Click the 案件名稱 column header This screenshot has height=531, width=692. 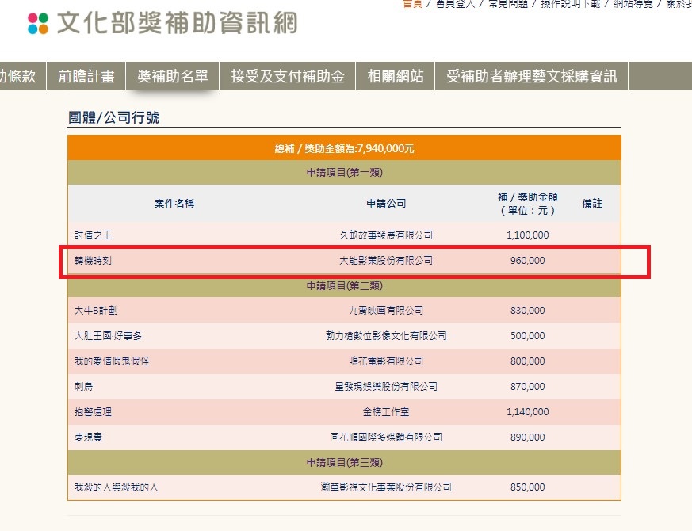point(174,204)
